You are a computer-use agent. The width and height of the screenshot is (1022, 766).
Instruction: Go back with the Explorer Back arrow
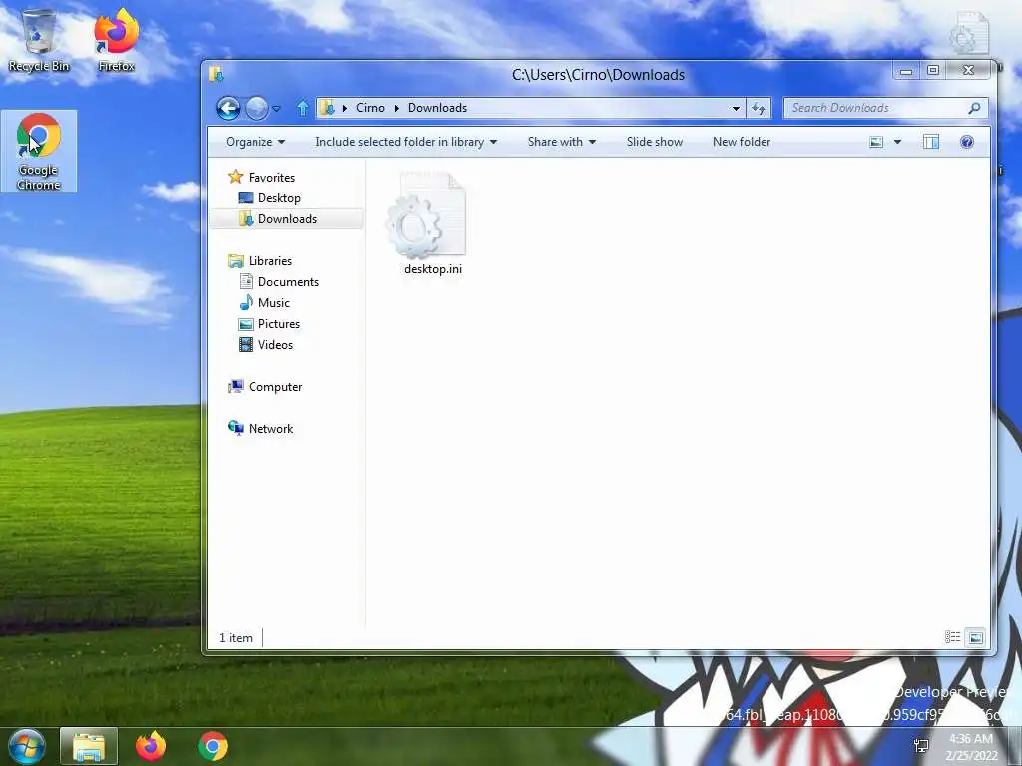(229, 108)
